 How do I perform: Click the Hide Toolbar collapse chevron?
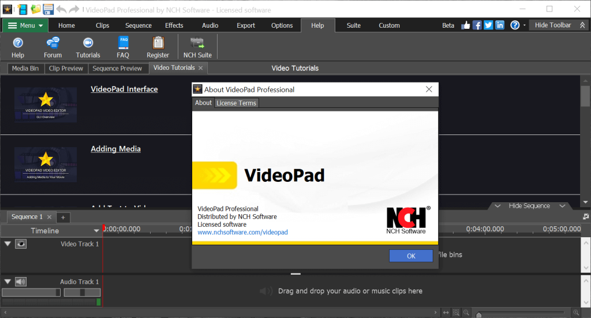tap(583, 25)
